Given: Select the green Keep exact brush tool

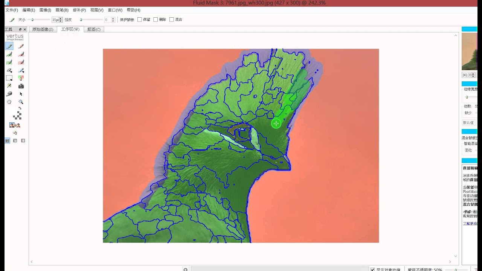Looking at the screenshot, I should pos(9,46).
